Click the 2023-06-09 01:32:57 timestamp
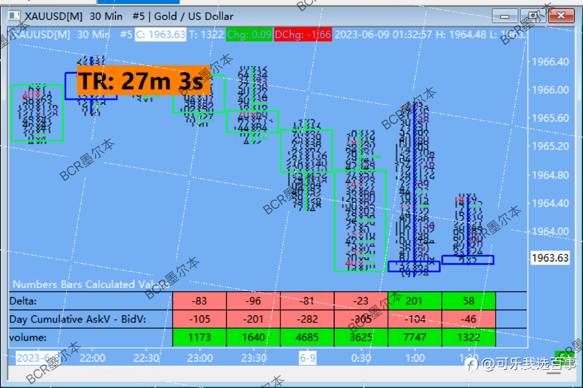 click(x=383, y=35)
